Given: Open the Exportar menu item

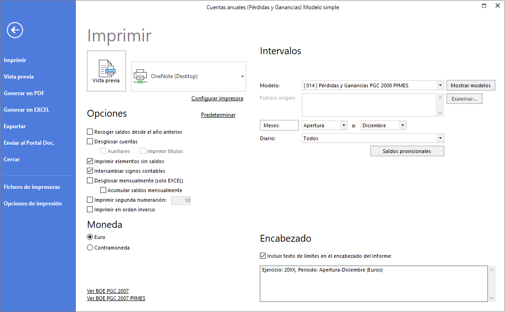Looking at the screenshot, I should (x=15, y=126).
